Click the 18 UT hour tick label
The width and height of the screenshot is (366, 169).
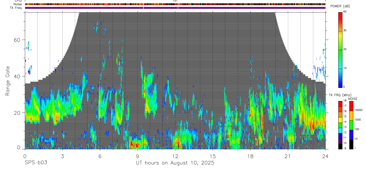coord(250,156)
